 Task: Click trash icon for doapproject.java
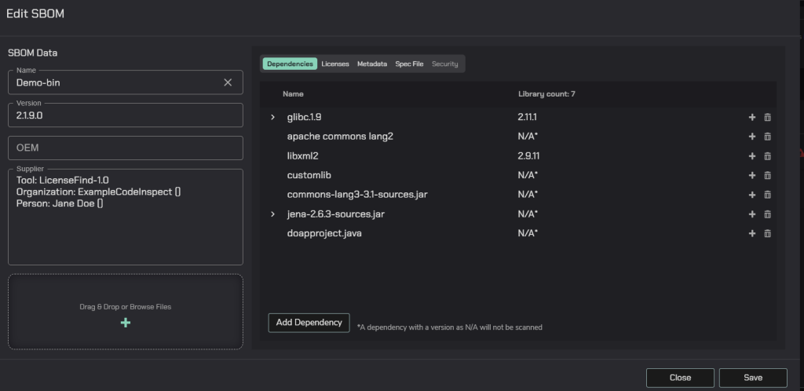pyautogui.click(x=768, y=233)
